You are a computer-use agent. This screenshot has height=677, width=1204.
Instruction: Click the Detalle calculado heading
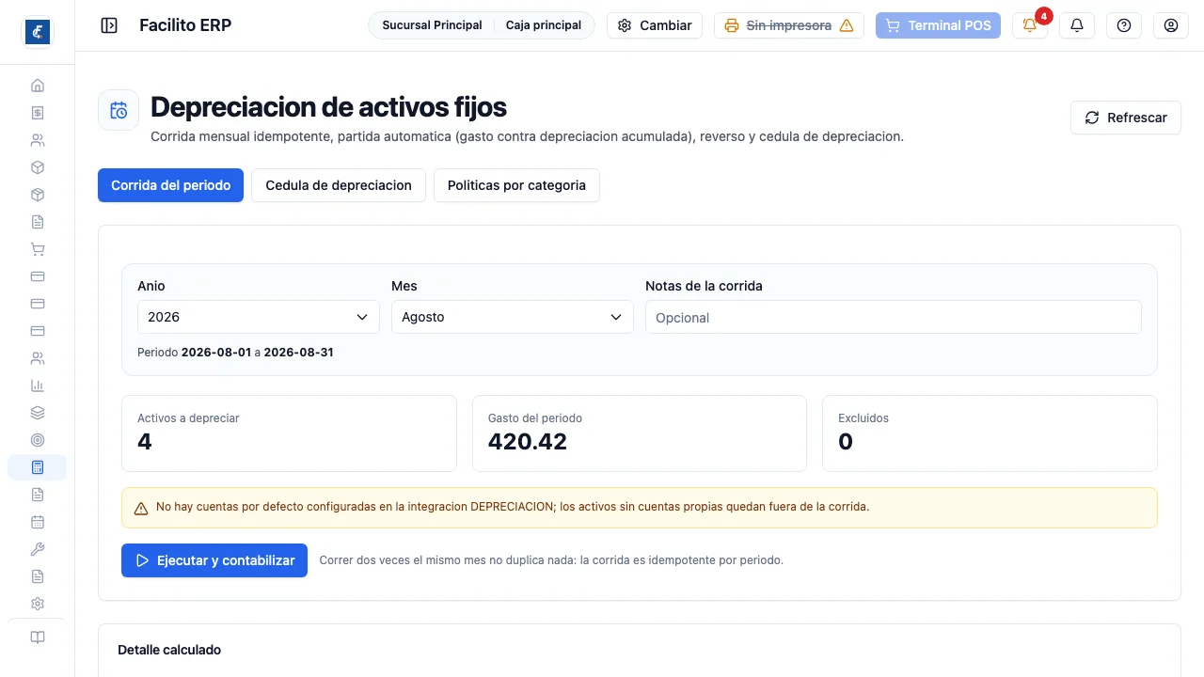point(169,650)
